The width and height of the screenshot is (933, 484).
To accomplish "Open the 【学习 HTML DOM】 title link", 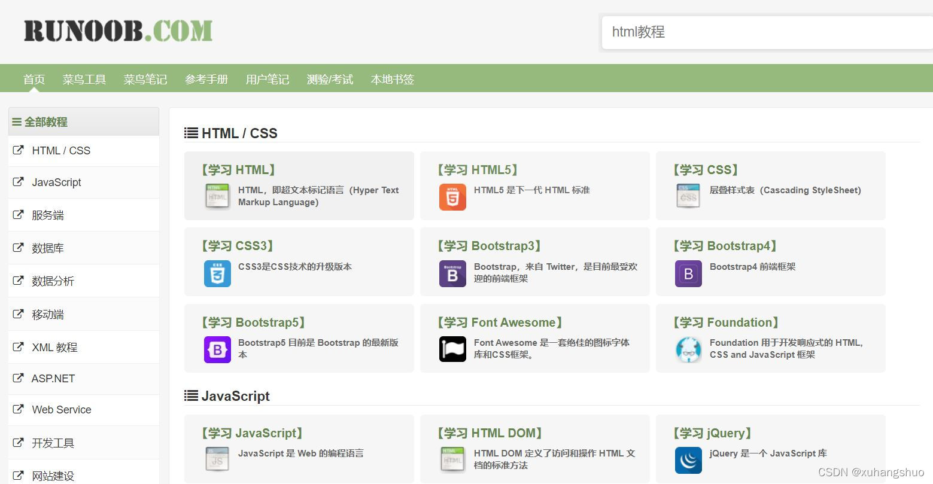I will point(490,433).
